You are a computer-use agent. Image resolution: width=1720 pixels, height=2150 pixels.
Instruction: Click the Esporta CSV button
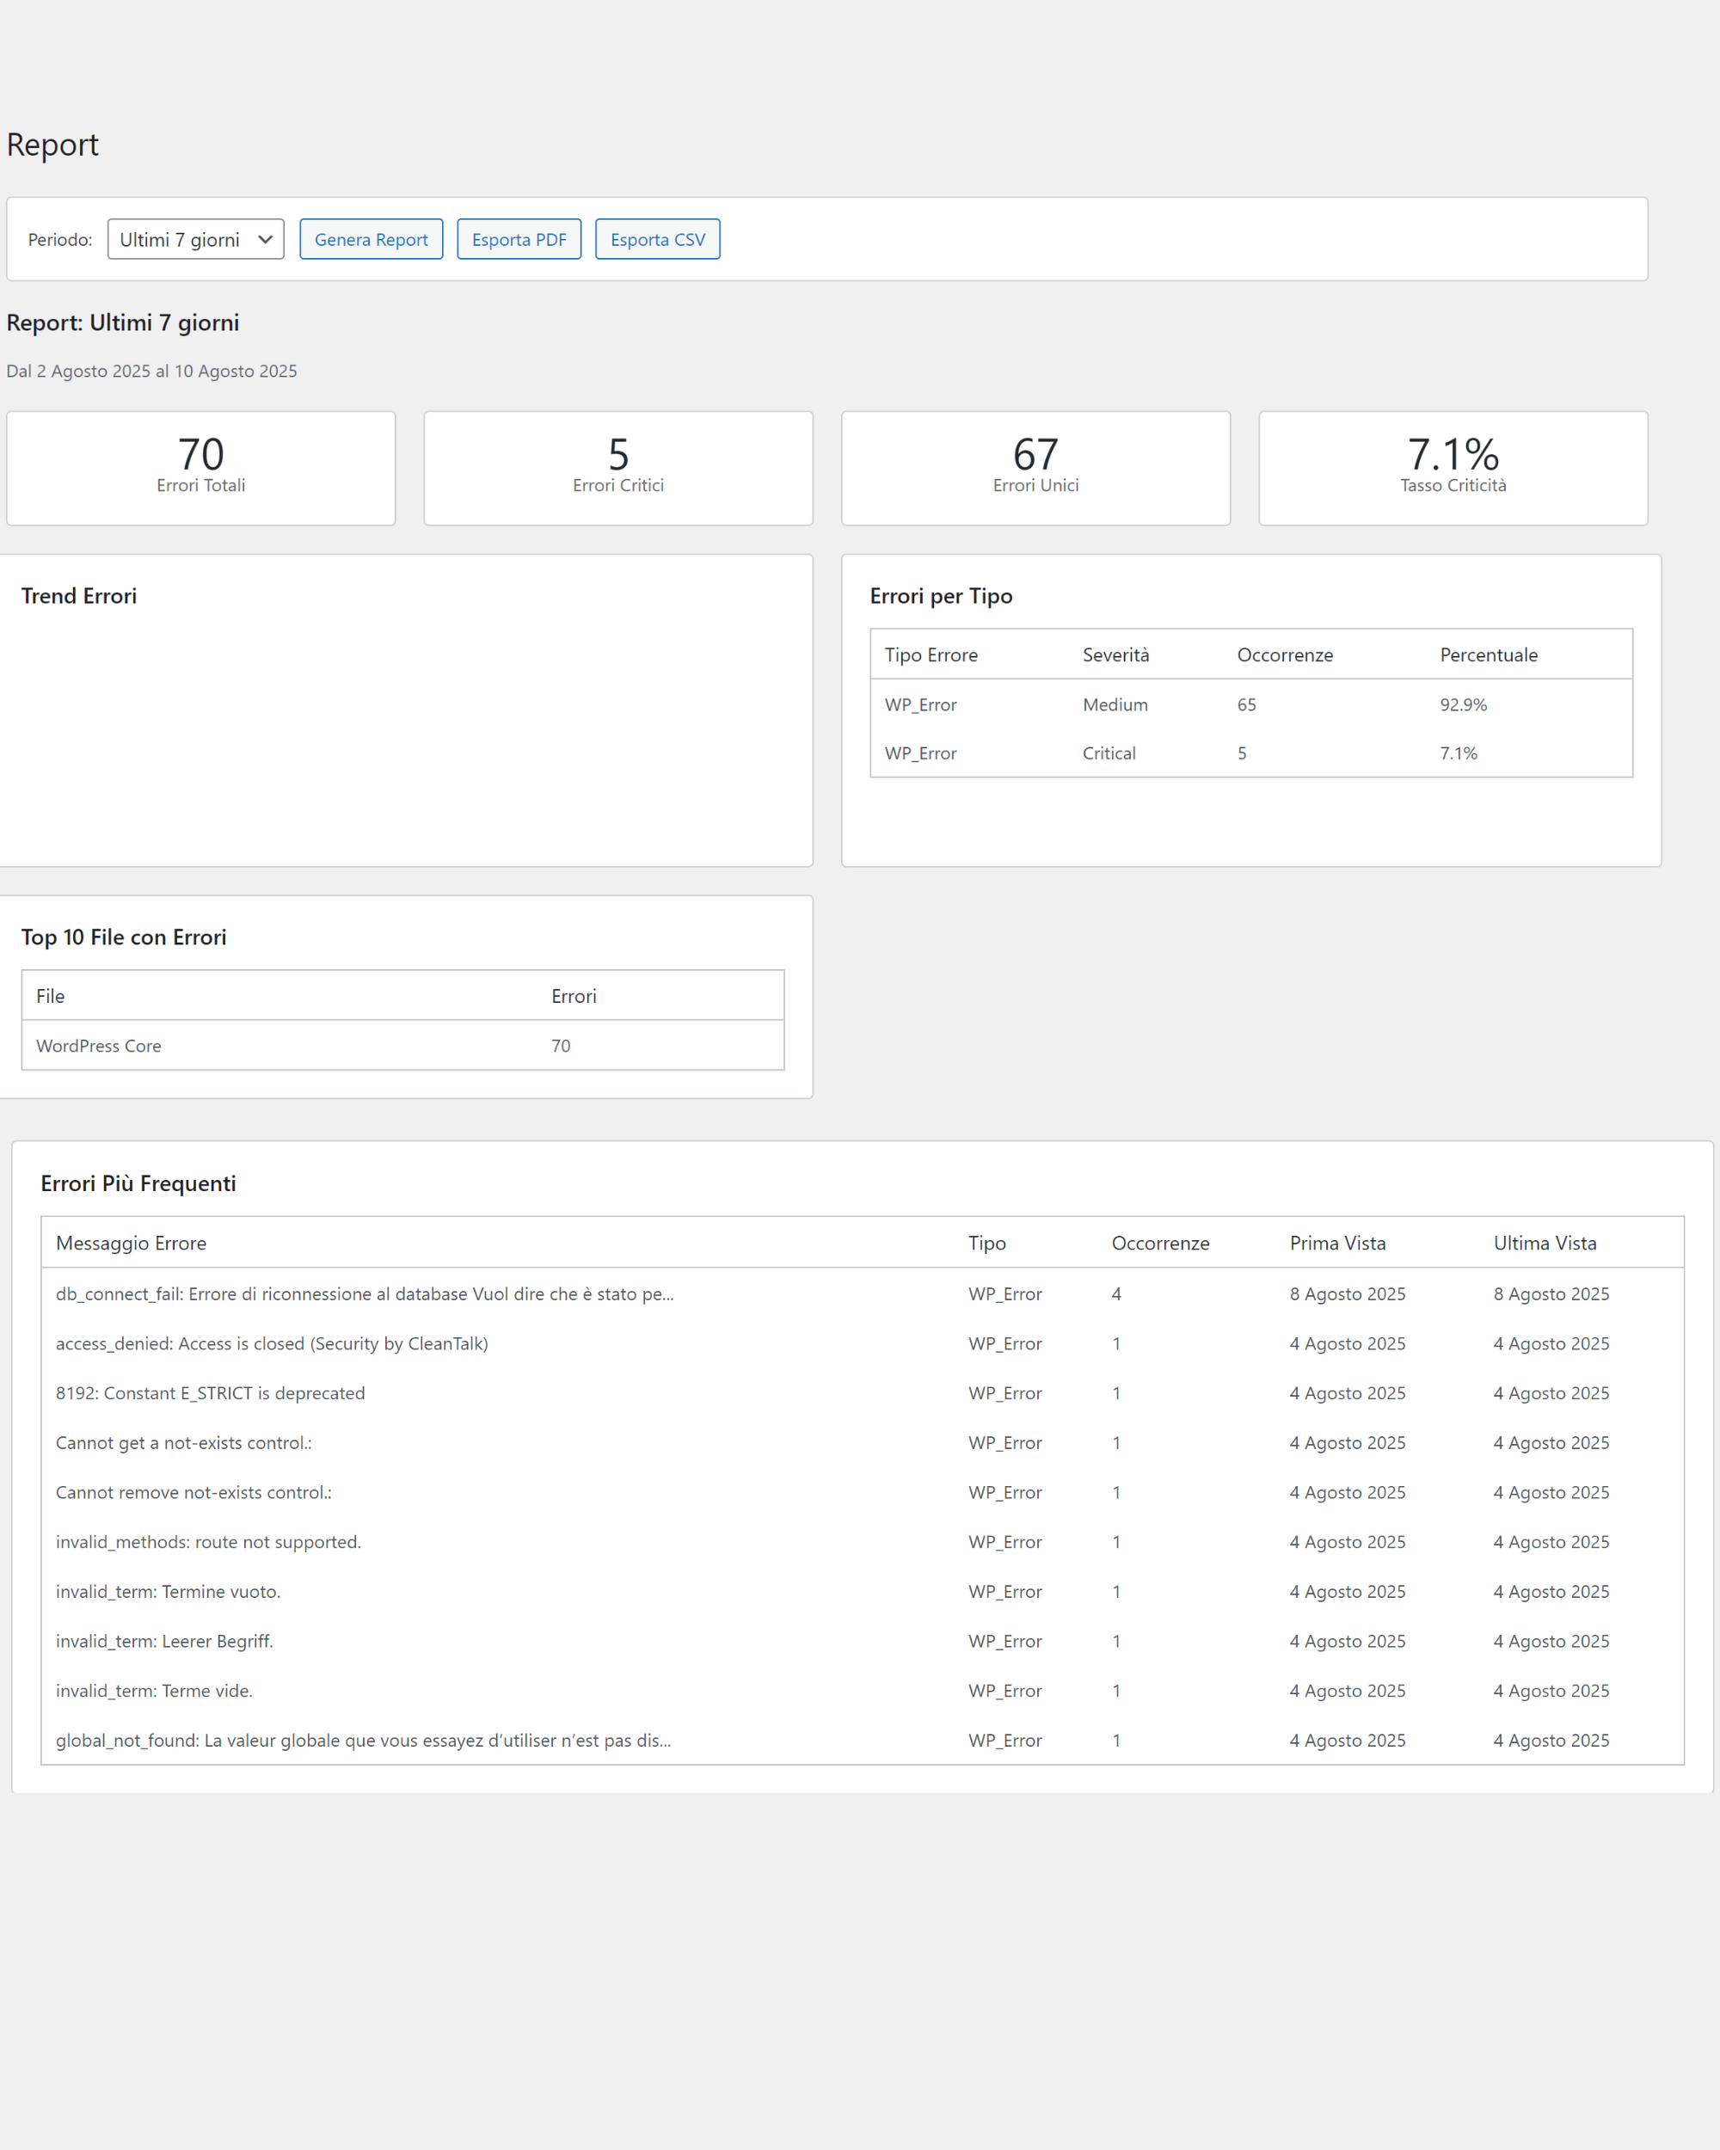point(657,239)
